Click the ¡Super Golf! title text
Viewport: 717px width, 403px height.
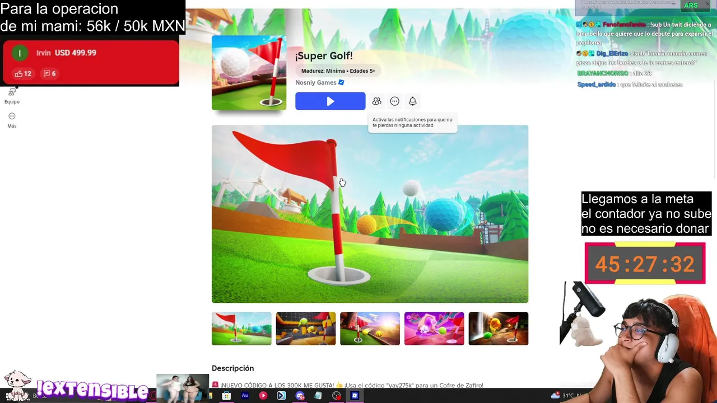click(x=324, y=56)
